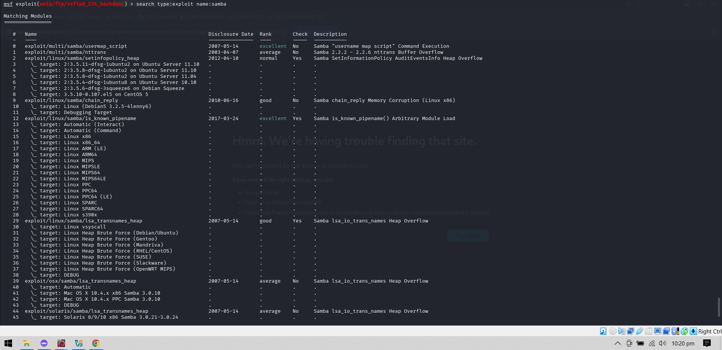This screenshot has width=722, height=350.
Task: Click 'exploit/solaris/samba/lsa_transnames_heap' module name
Action: [x=87, y=311]
